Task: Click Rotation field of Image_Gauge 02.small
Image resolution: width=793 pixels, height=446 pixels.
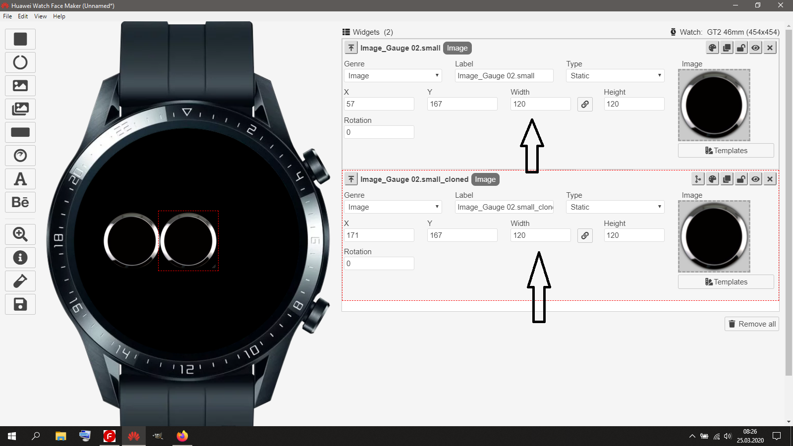Action: (379, 132)
